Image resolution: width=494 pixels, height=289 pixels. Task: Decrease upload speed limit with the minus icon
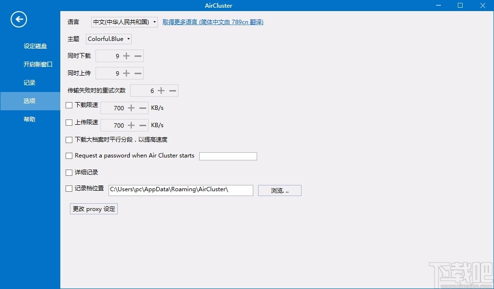(x=141, y=125)
